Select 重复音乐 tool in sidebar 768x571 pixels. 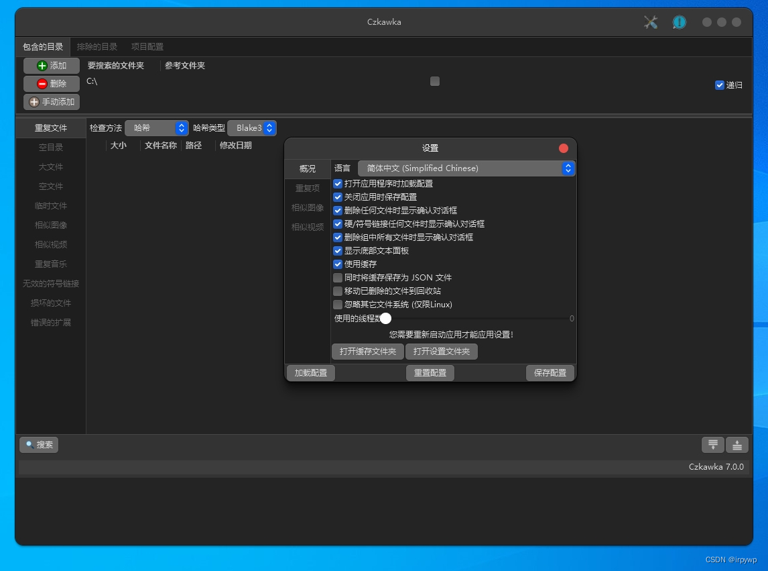coord(51,264)
